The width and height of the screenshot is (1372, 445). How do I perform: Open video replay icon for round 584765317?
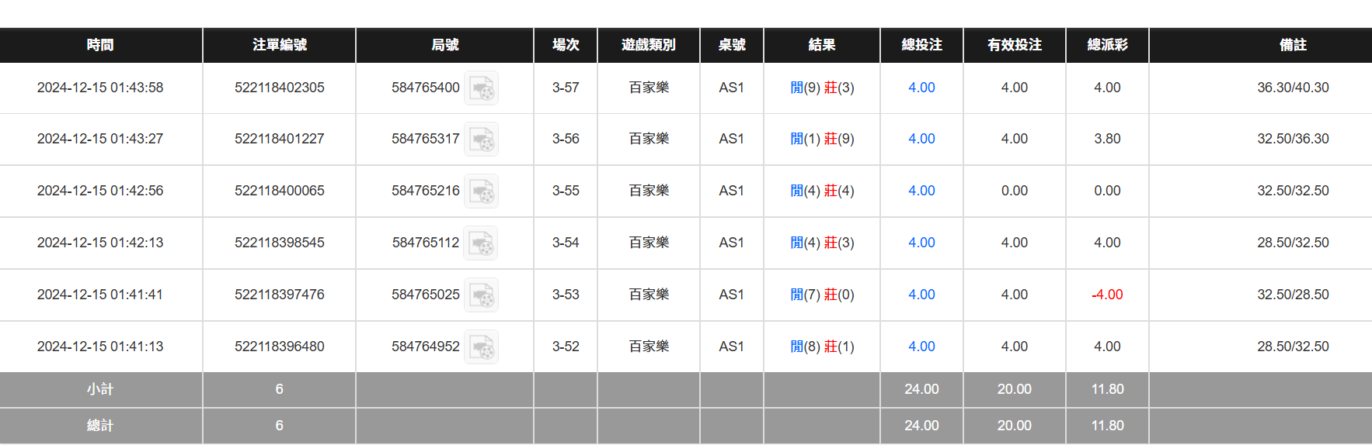pos(481,140)
